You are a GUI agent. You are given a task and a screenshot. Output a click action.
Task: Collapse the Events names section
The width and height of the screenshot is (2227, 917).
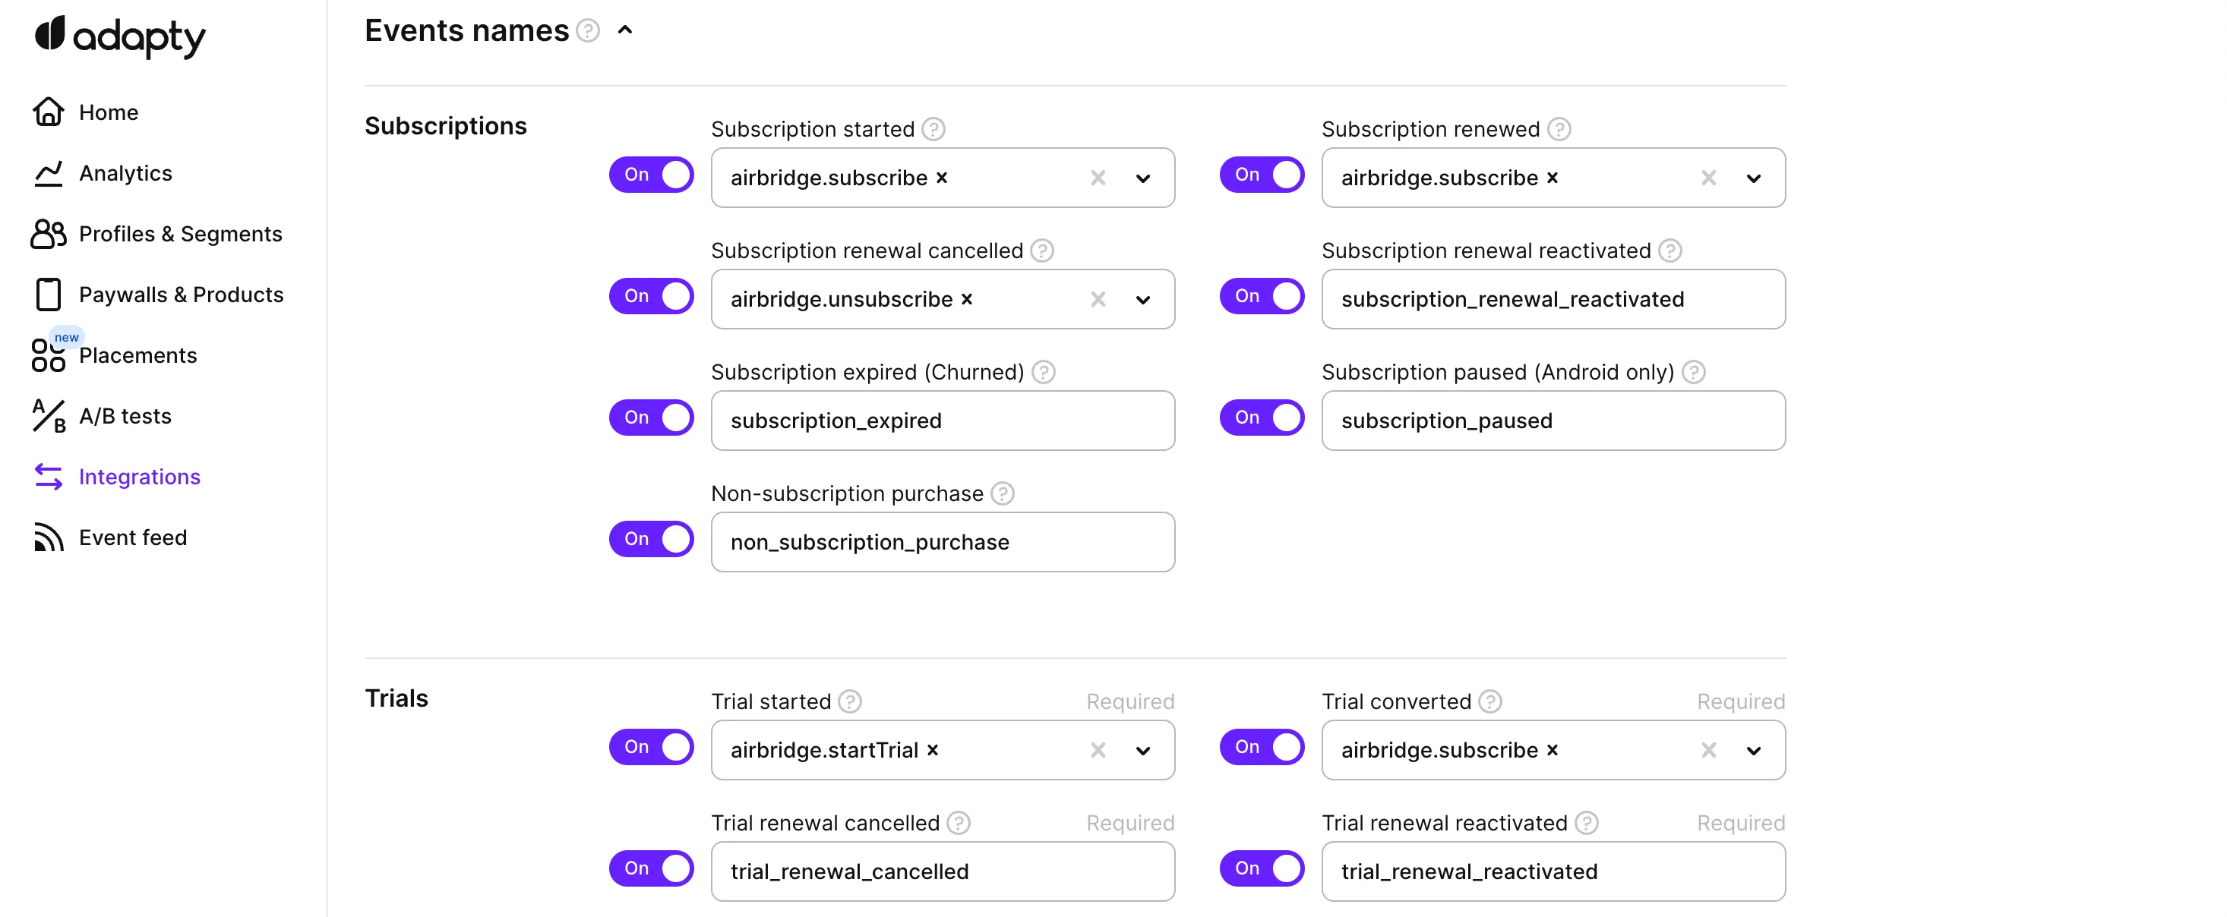[625, 31]
